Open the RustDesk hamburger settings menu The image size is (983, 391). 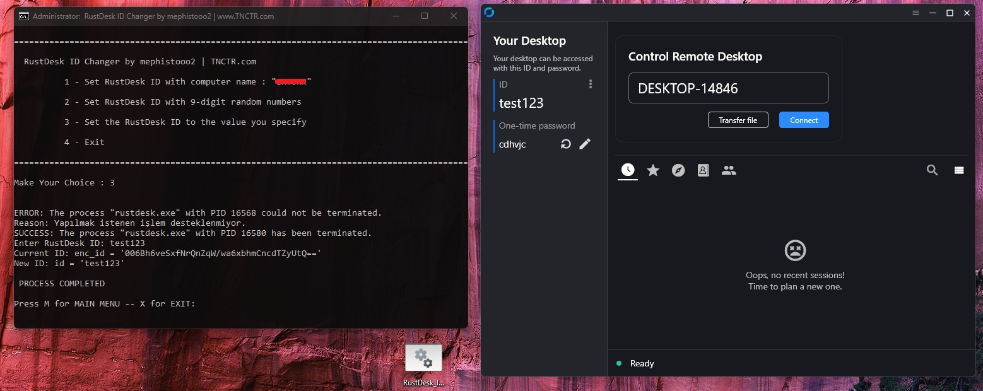coord(915,12)
